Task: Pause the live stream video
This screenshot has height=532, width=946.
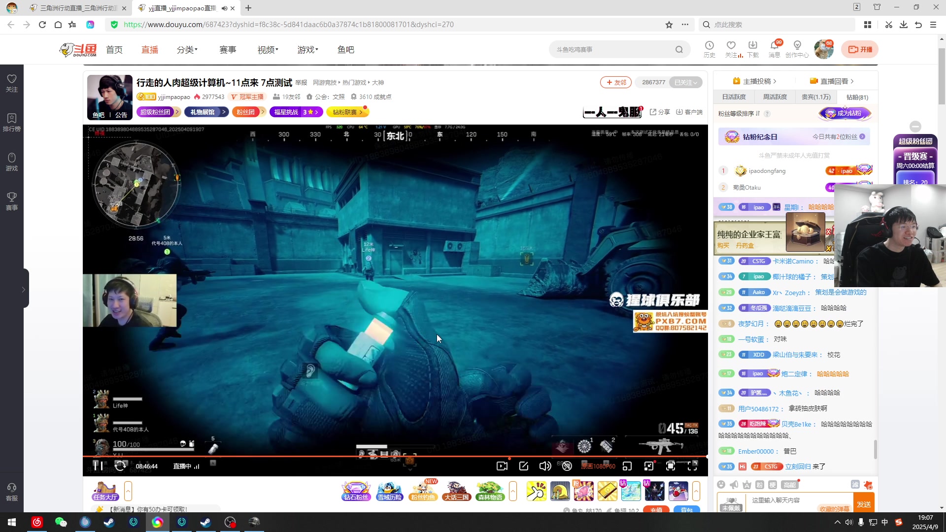Action: point(98,466)
